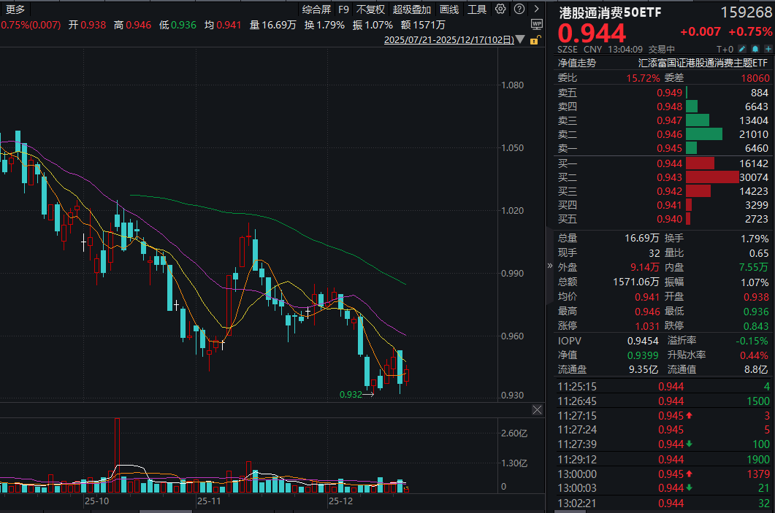Close the volume sub-chart panel
Screen dimensions: 775x513
tap(537, 412)
